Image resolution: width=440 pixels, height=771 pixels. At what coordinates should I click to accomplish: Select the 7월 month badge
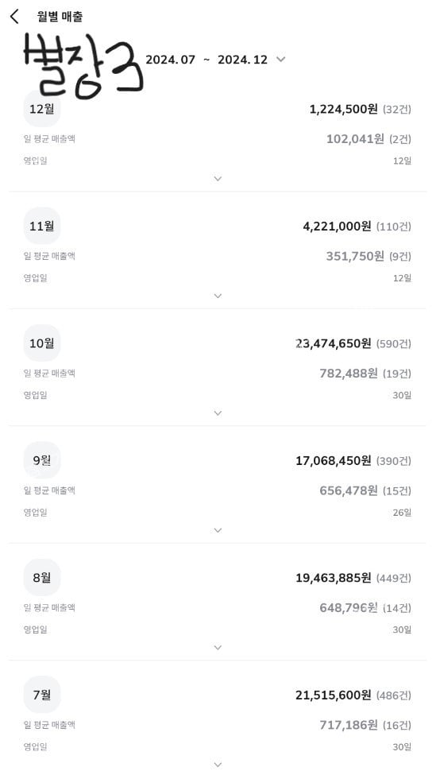tap(42, 694)
